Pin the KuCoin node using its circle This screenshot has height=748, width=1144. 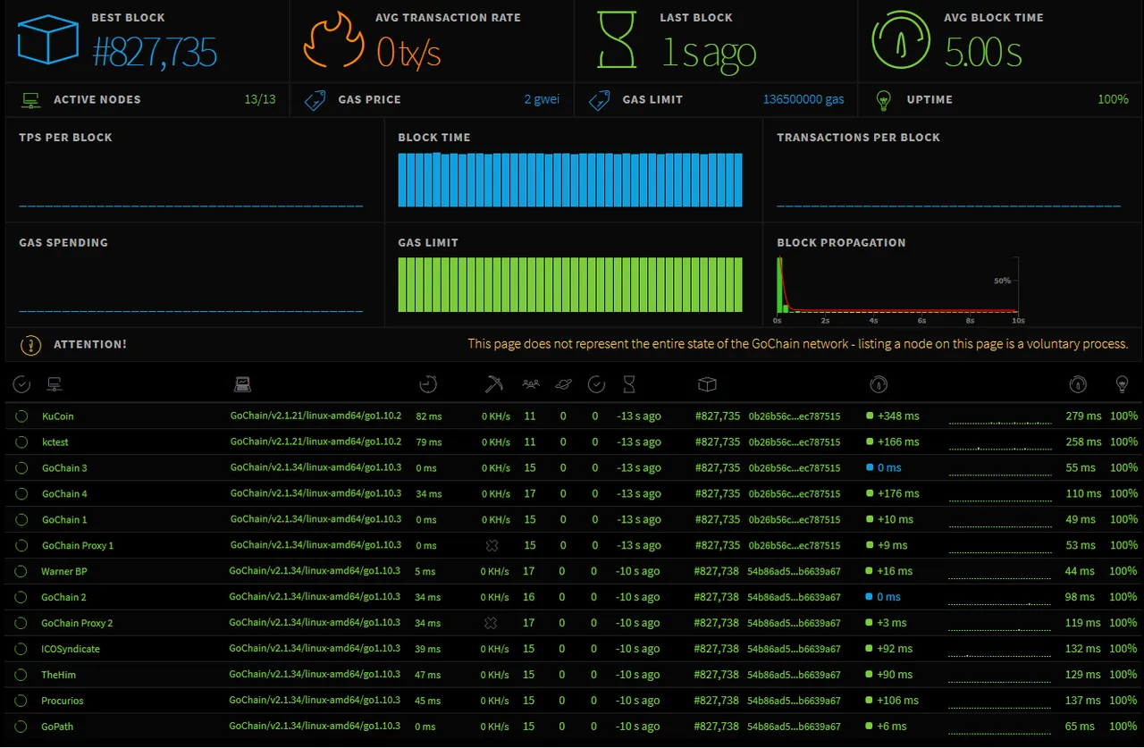(21, 416)
